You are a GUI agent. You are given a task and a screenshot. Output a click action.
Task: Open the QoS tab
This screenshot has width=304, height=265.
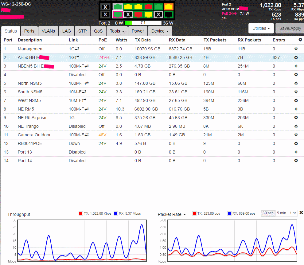98,31
